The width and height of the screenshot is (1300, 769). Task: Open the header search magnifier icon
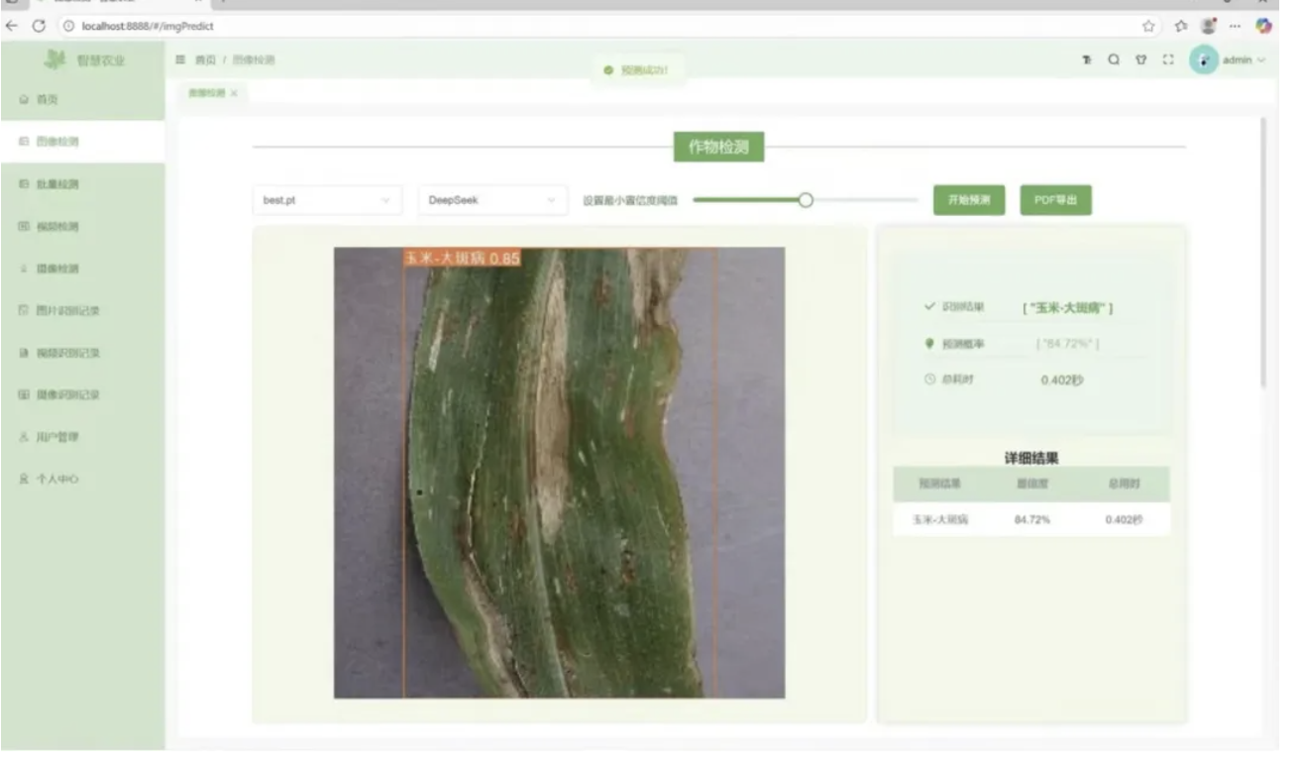tap(1114, 60)
